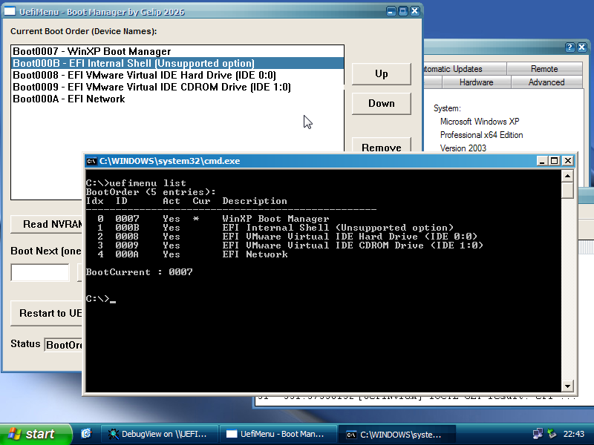Select Boot000B EFI Internal Shell entry

(x=177, y=63)
